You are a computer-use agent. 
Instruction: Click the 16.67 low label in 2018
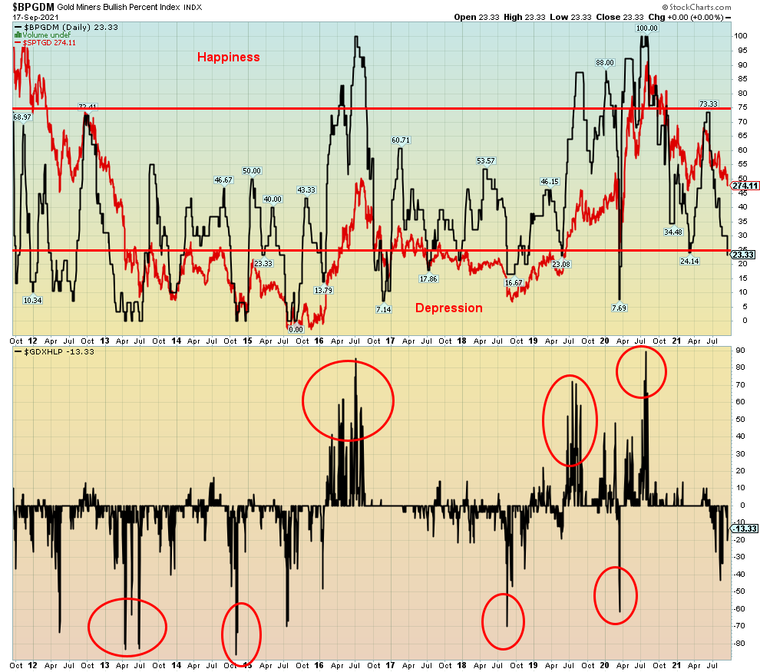[x=514, y=282]
